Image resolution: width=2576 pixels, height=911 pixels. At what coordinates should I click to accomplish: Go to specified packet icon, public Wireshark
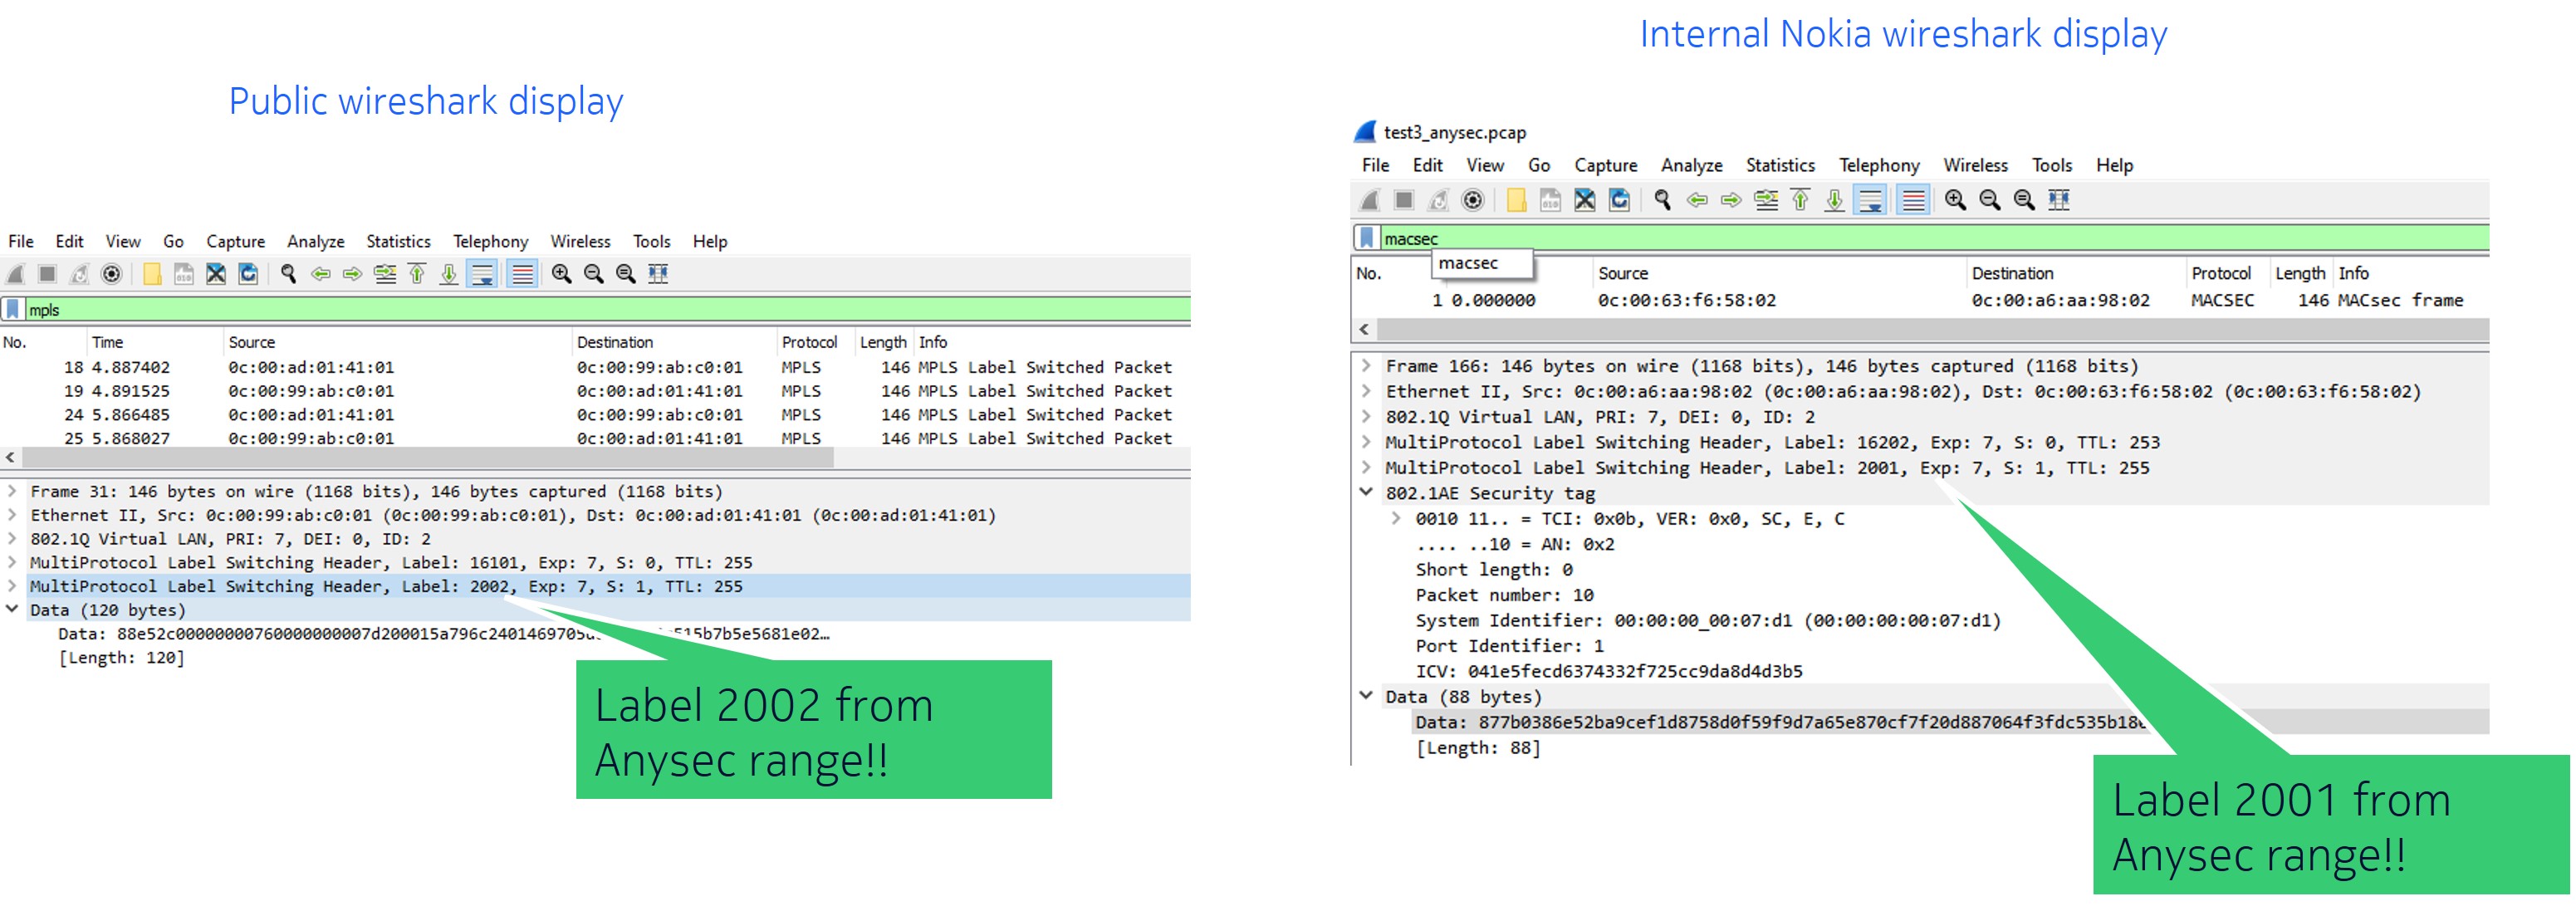[x=385, y=274]
